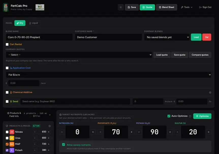The height and width of the screenshot is (154, 219).
Task: Click the orange MAP product badge
Action: pyautogui.click(x=12, y=144)
